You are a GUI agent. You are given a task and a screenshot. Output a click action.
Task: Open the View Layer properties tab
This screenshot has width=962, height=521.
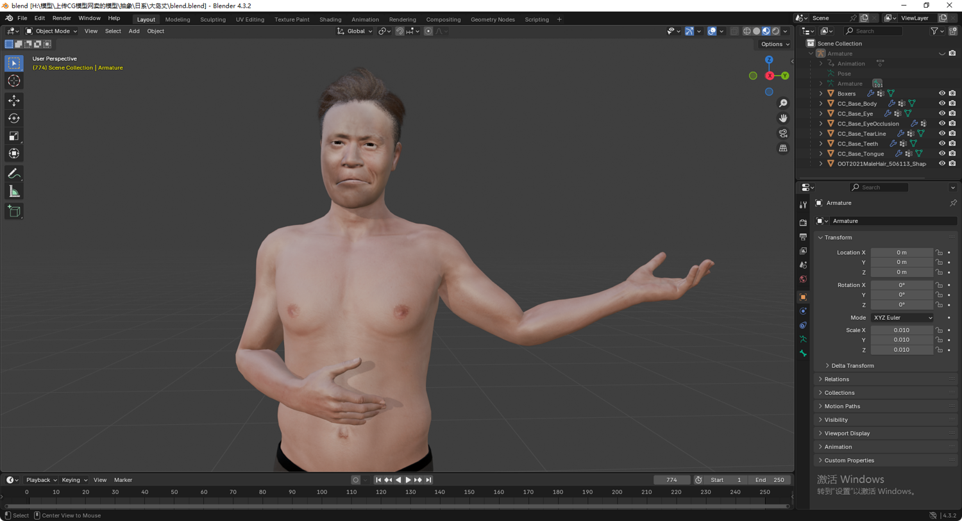[803, 251]
